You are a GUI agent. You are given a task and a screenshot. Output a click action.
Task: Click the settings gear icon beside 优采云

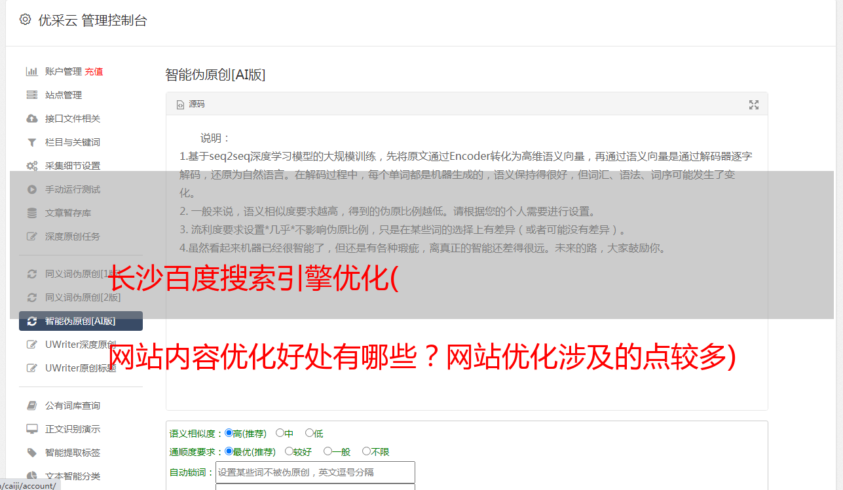(x=25, y=20)
